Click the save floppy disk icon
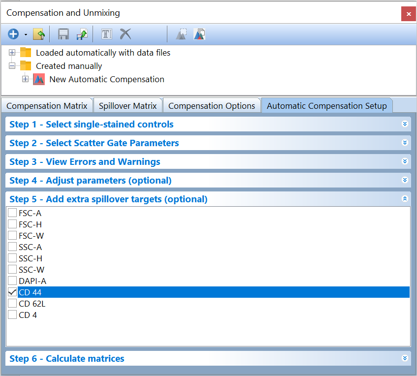Screen dimensions: 417x376 point(64,34)
